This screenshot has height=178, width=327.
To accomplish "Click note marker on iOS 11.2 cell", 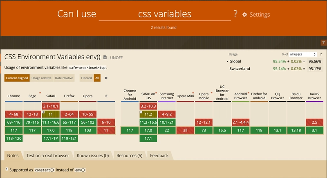I will 141,112.
